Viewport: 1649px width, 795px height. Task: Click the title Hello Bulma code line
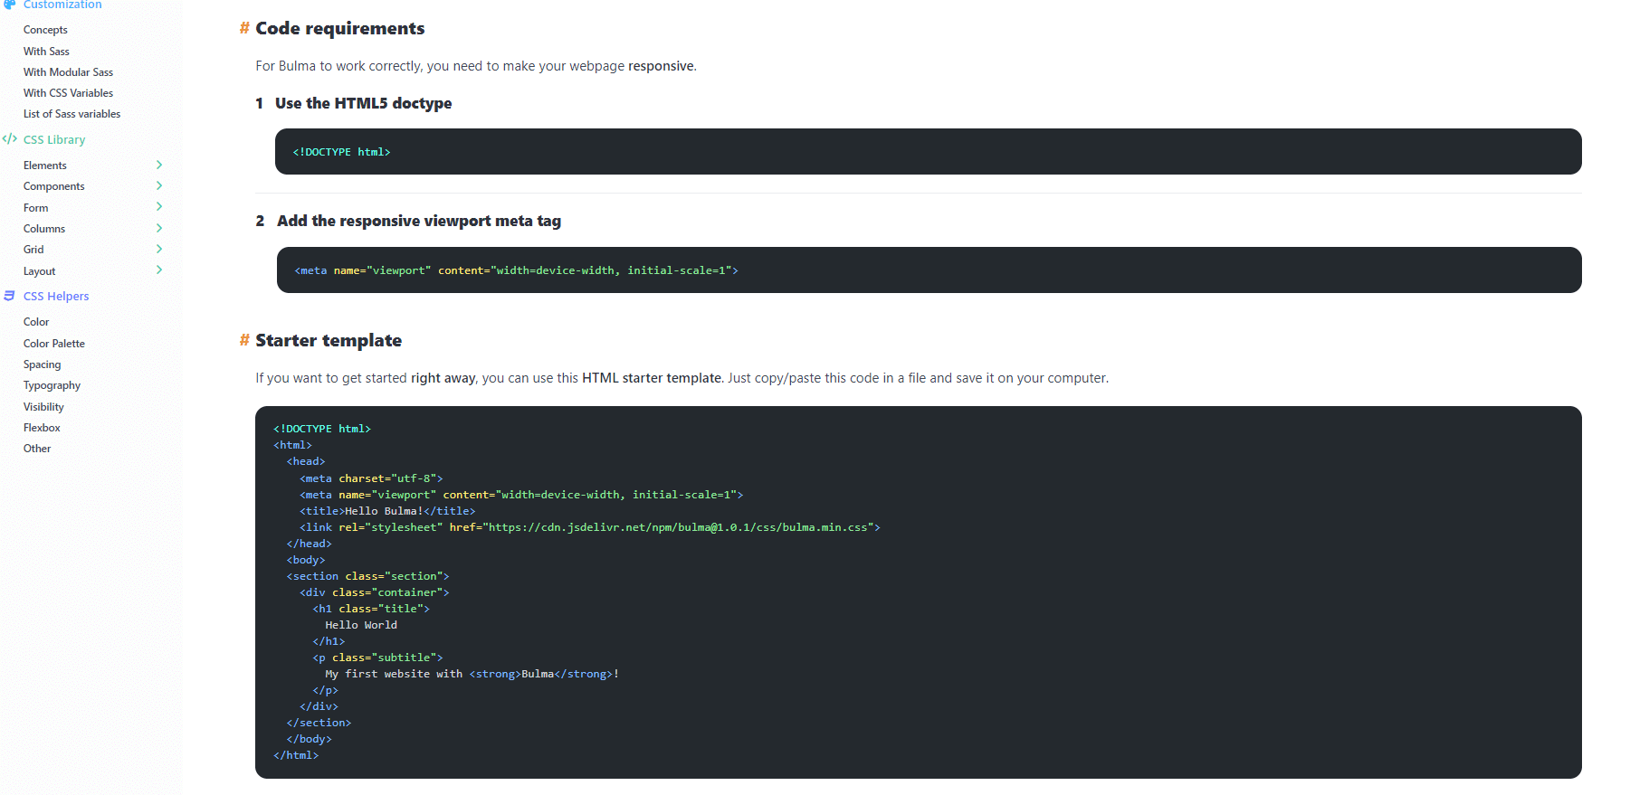(x=387, y=511)
